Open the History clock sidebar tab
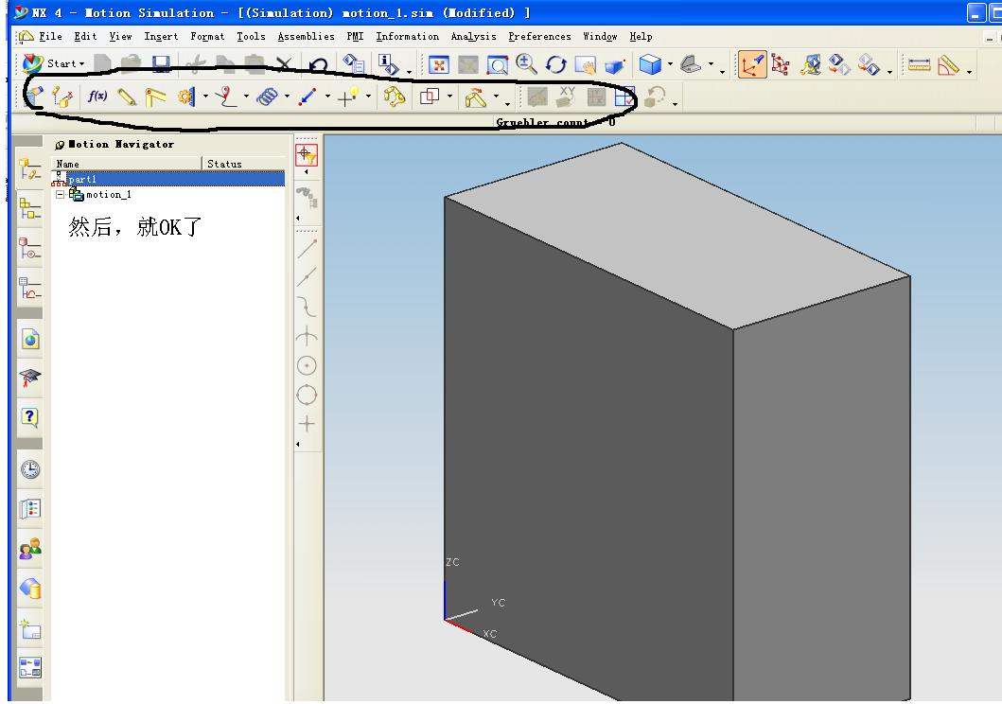The image size is (1002, 704). tap(29, 469)
